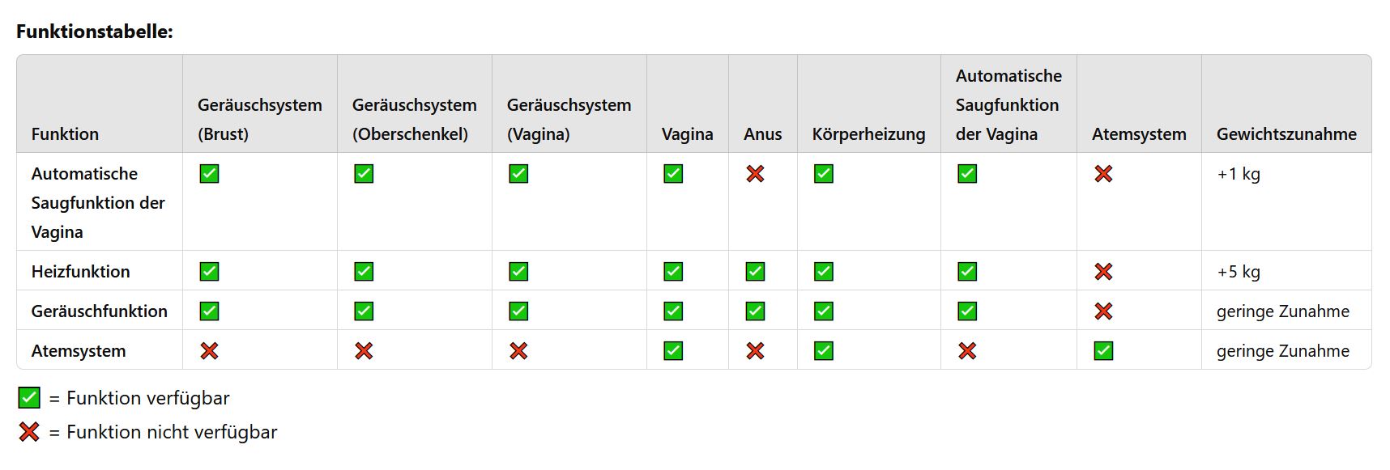This screenshot has width=1390, height=470.
Task: Click the legend red X icon
Action: [29, 432]
